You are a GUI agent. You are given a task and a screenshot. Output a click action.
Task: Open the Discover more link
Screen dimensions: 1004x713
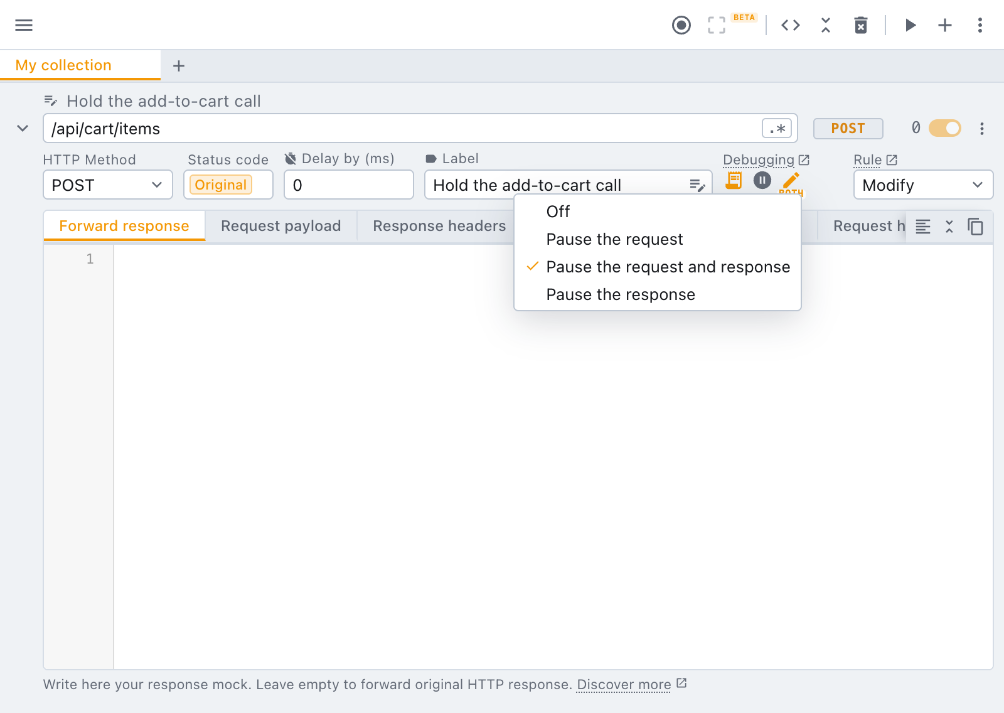pos(624,684)
